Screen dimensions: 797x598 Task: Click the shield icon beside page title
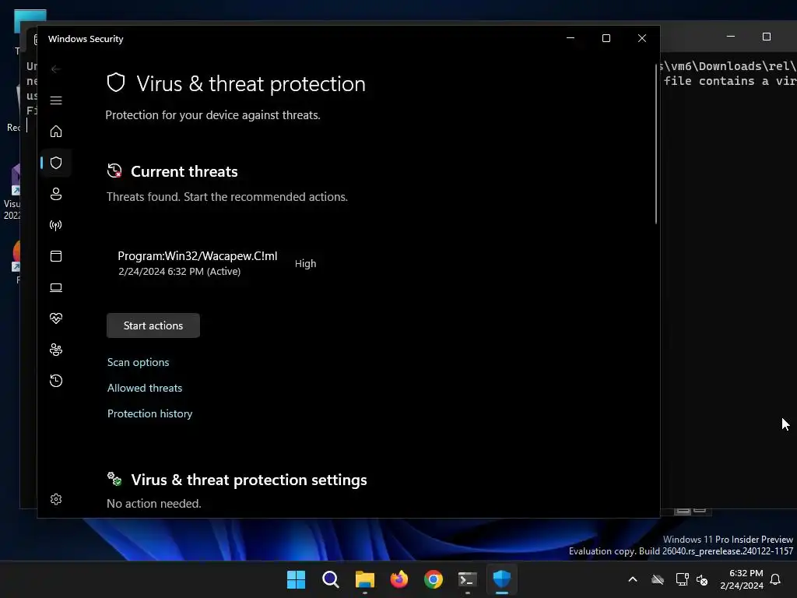tap(116, 83)
